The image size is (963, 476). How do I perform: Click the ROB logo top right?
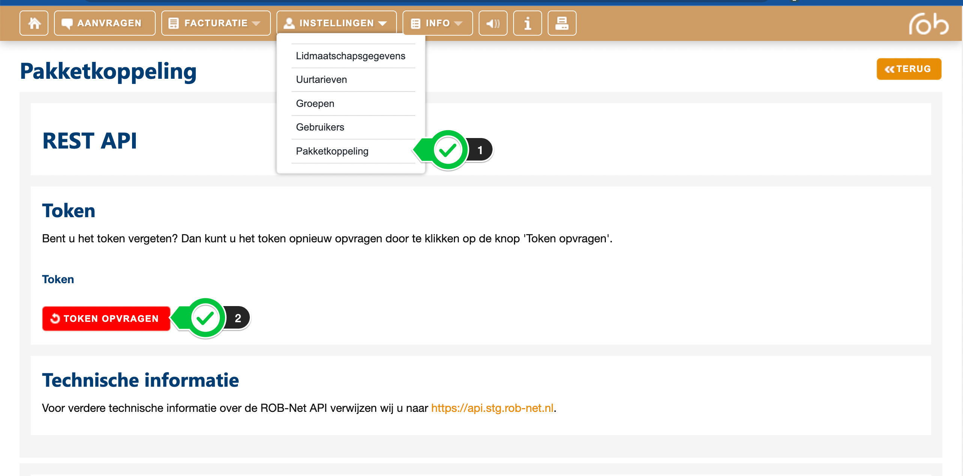[928, 24]
